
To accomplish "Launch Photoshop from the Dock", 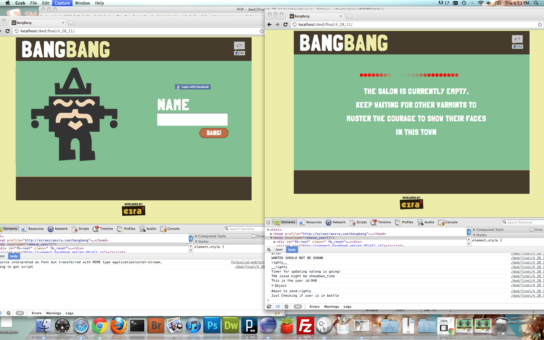I will click(x=212, y=326).
